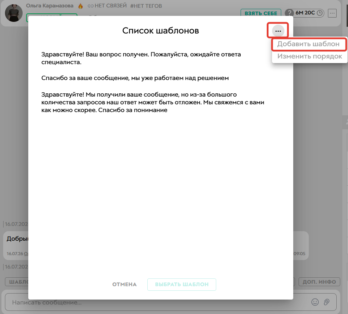The height and width of the screenshot is (314, 348).
Task: Click the 'ВЫБРАТЬ ШАБЛОН' button
Action: tap(182, 284)
